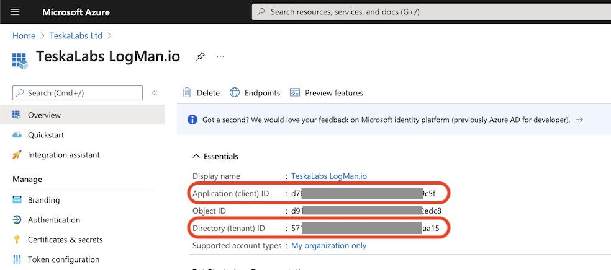Image resolution: width=611 pixels, height=270 pixels.
Task: Click the Certificates & secrets key icon
Action: tap(17, 239)
